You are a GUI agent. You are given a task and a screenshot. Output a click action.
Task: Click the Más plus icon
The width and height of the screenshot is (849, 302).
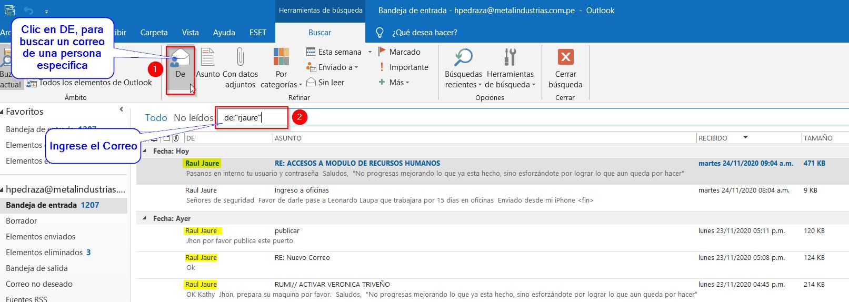[382, 82]
